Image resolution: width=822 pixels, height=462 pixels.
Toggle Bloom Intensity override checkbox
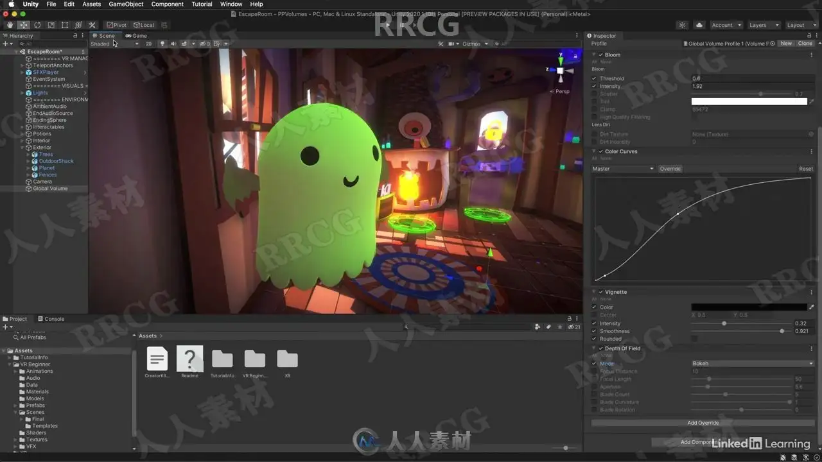(x=594, y=87)
